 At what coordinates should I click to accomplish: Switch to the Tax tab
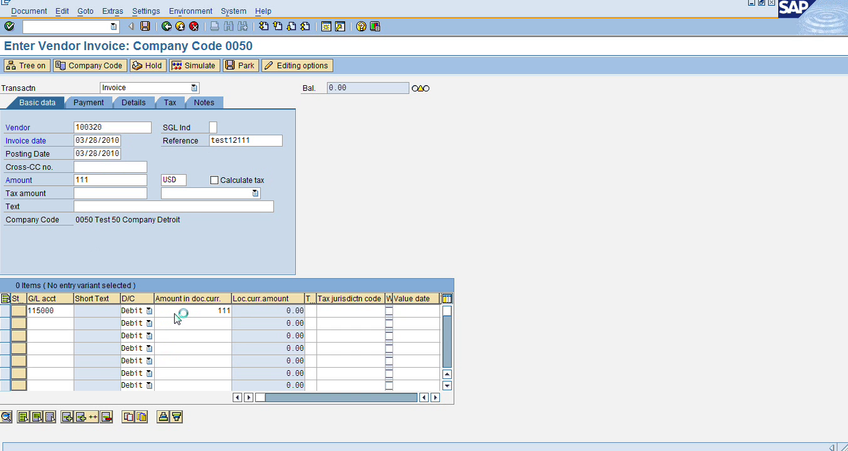coord(170,103)
